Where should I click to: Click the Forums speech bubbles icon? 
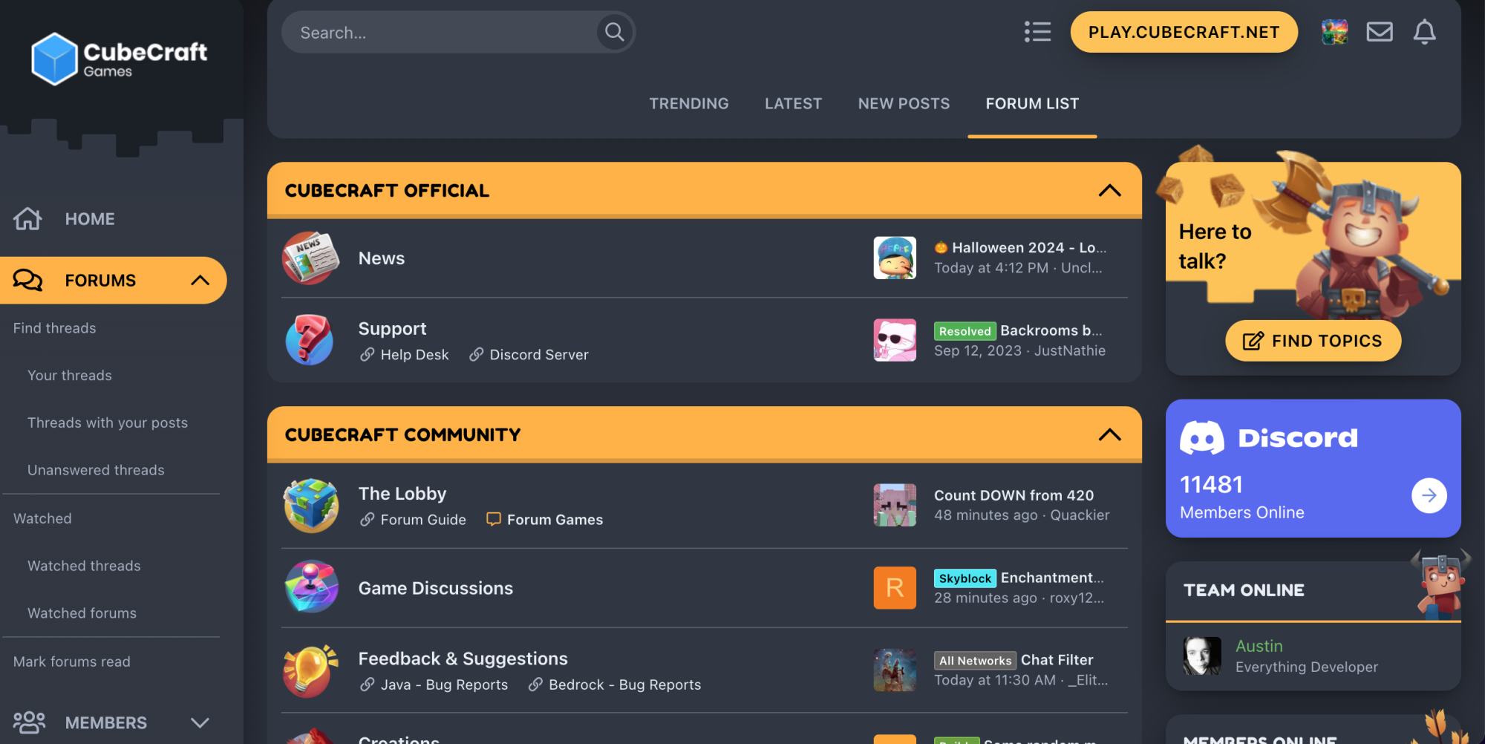click(27, 280)
